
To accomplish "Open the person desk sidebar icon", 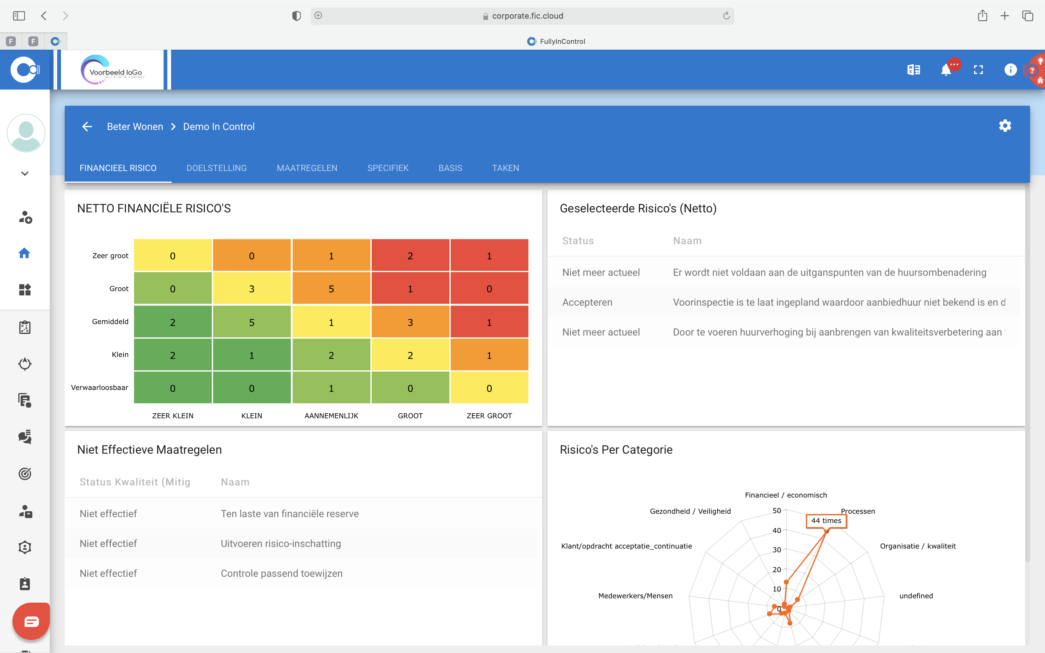I will (25, 511).
